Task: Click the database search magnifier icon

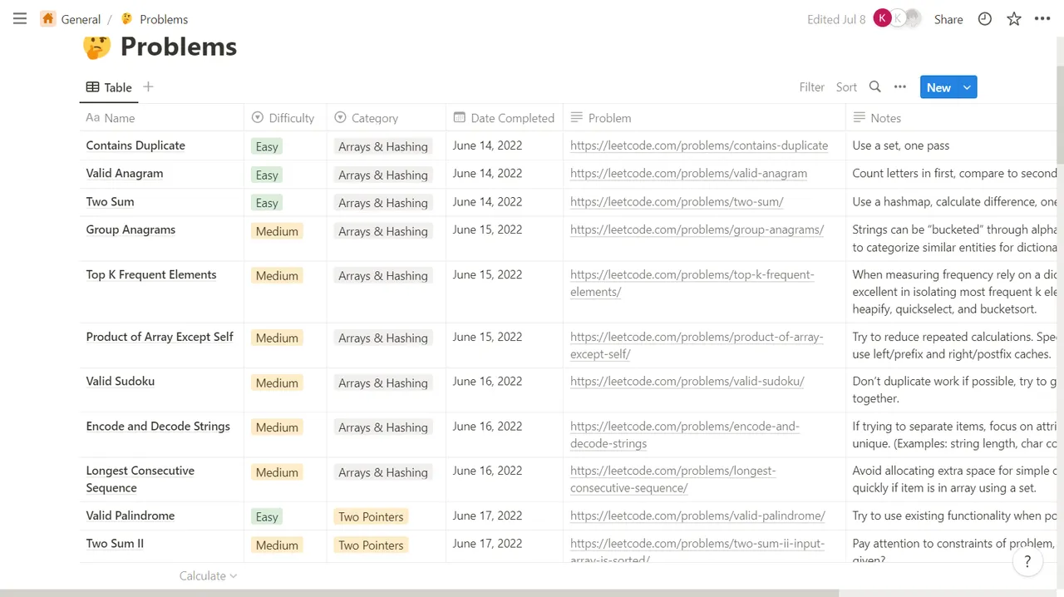Action: [x=874, y=87]
